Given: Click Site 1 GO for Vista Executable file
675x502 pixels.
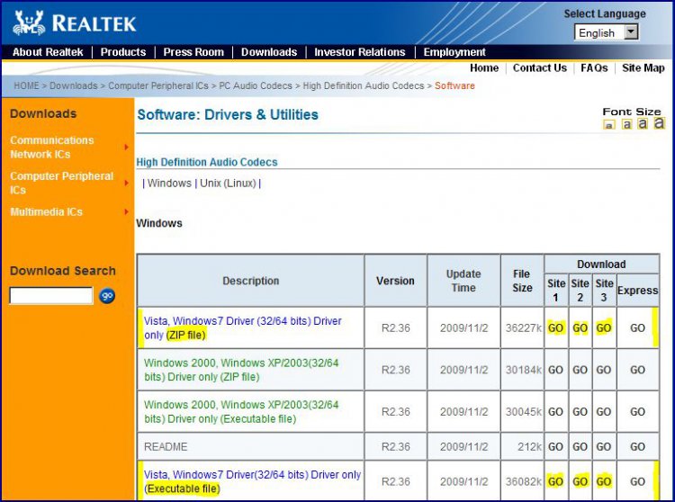Looking at the screenshot, I should 556,481.
